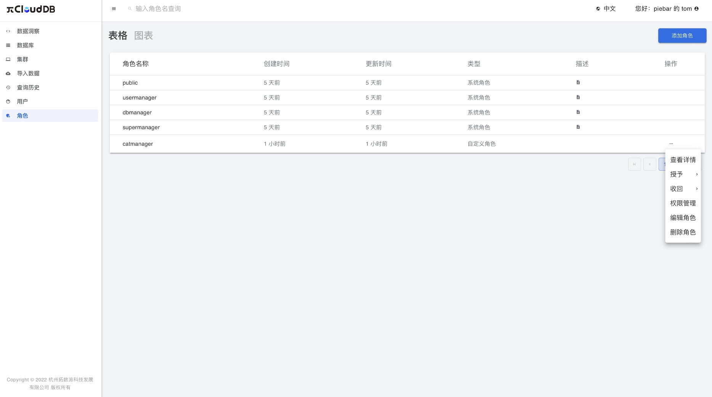Click 自定义角色 type cell of catmanager

[482, 144]
